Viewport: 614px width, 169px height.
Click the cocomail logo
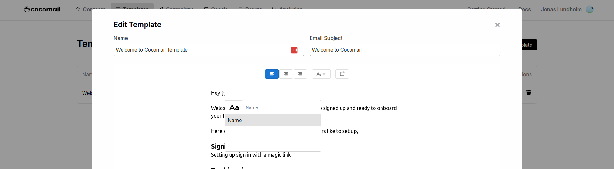(x=42, y=9)
